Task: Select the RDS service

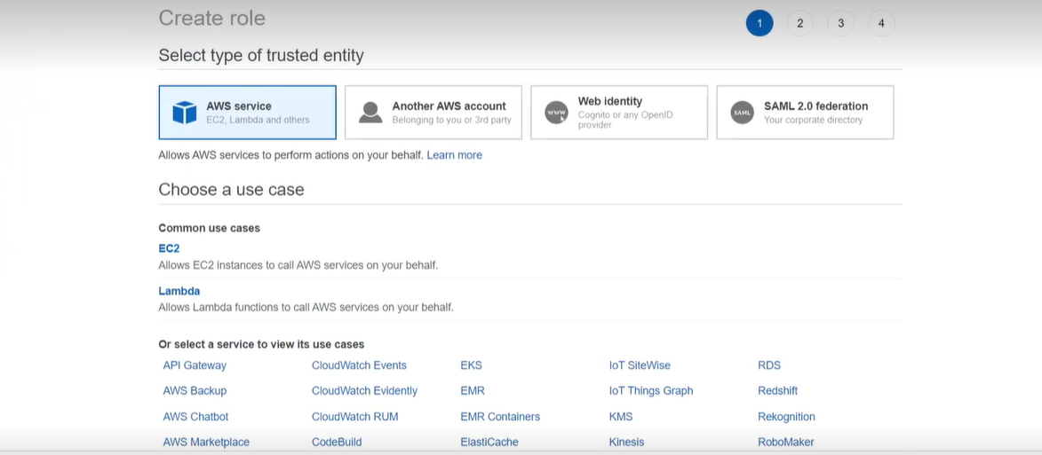Action: (x=769, y=365)
